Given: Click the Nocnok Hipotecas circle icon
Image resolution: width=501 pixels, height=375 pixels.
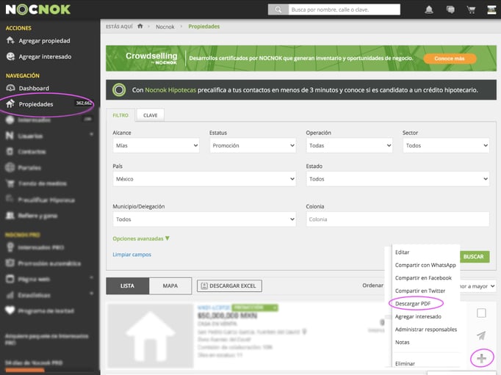Looking at the screenshot, I should (119, 90).
